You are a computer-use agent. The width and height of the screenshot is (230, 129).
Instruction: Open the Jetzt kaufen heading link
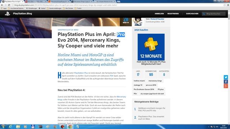pyautogui.click(x=141, y=30)
